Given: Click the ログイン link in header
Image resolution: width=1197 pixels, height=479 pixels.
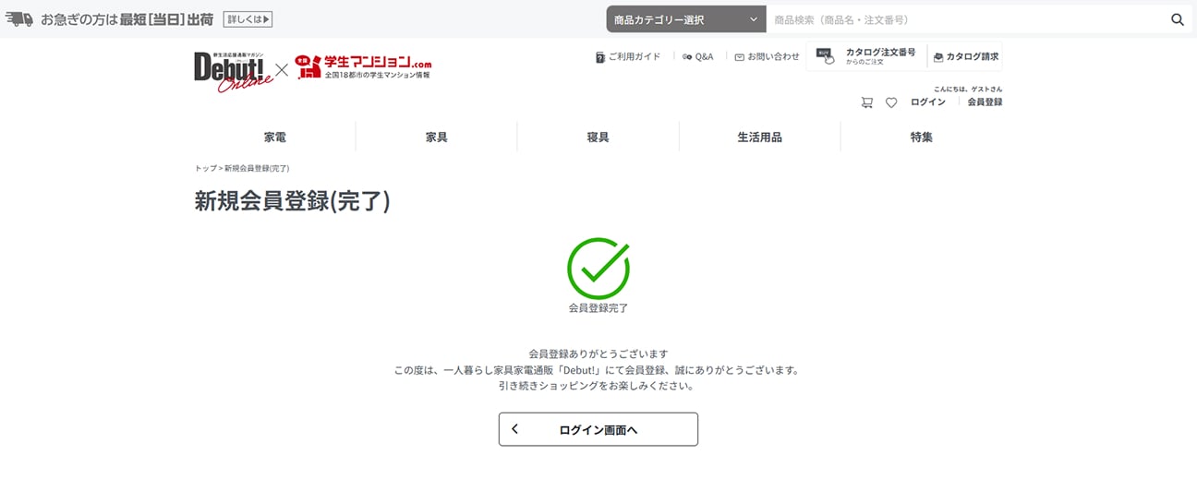Looking at the screenshot, I should (928, 102).
